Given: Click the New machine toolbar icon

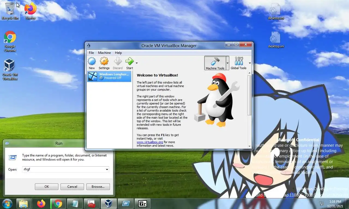Looking at the screenshot, I should click(92, 63).
